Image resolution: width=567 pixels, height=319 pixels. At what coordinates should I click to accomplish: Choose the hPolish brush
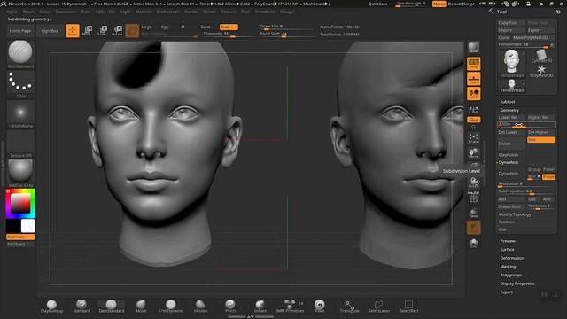[x=200, y=306]
